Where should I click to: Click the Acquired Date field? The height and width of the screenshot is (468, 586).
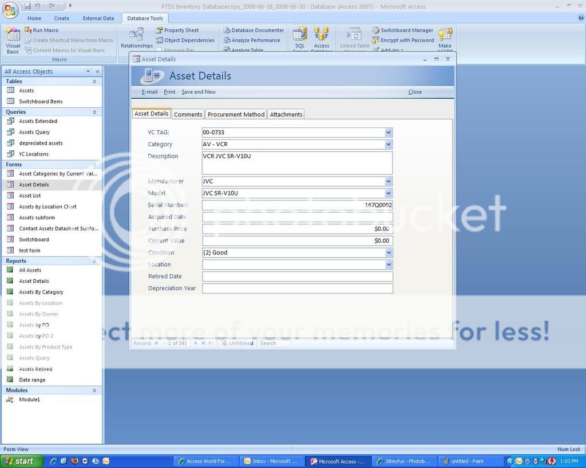coord(297,217)
